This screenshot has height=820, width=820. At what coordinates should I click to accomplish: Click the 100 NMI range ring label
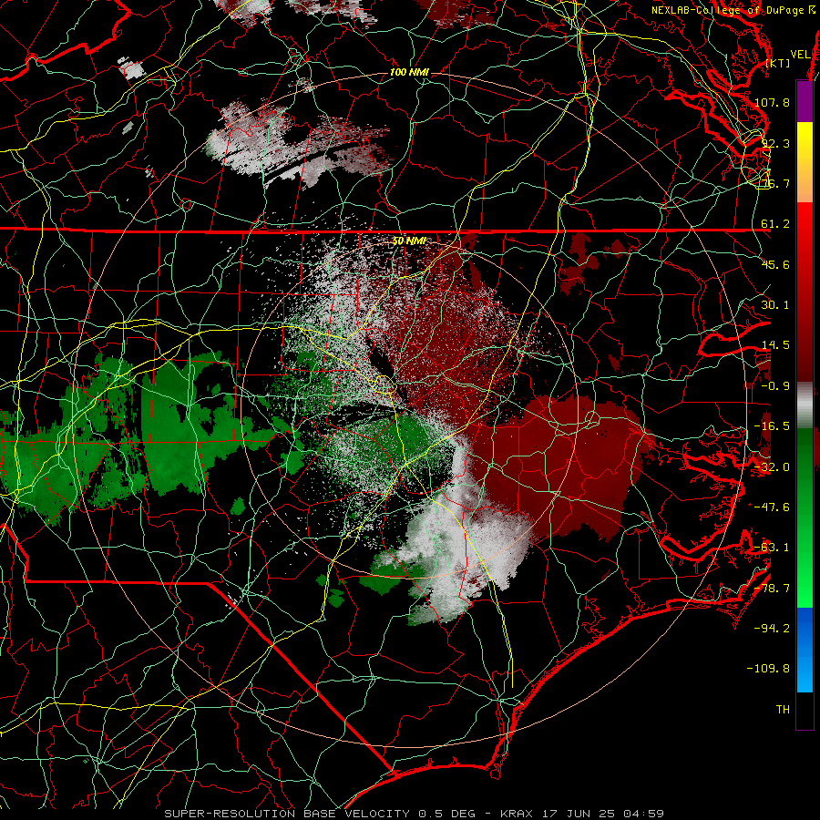(x=409, y=72)
